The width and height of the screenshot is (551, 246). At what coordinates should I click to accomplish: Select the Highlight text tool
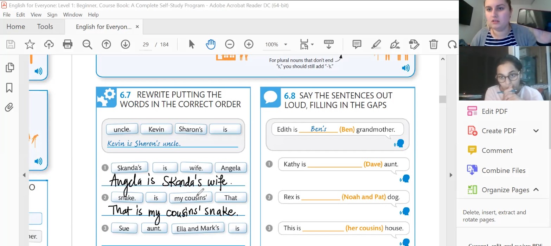tap(376, 44)
